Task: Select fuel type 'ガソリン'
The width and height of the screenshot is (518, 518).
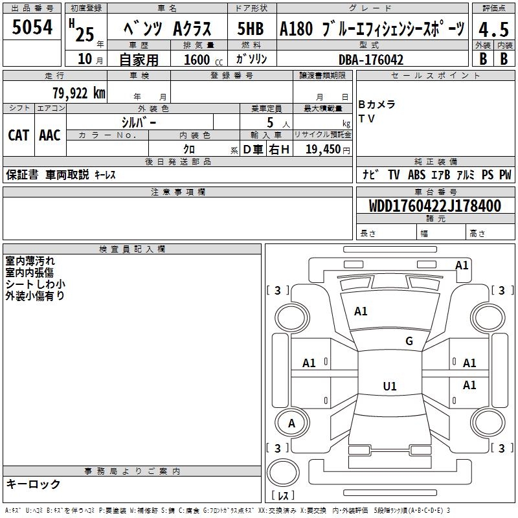Action: 251,59
